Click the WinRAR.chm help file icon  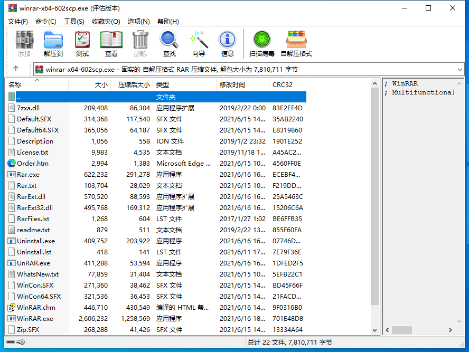point(12,307)
